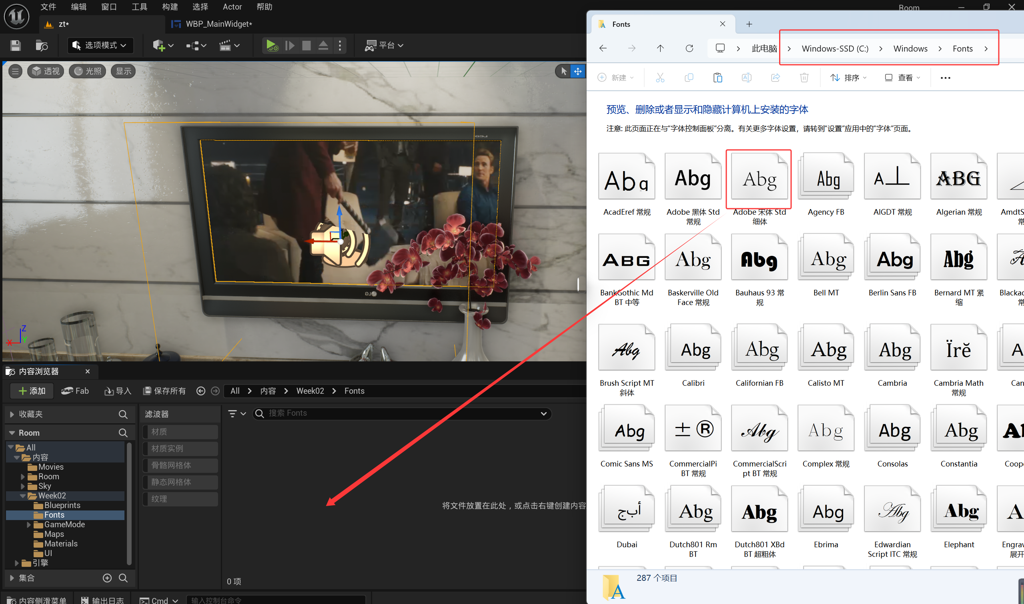This screenshot has width=1024, height=604.
Task: Click the cinematics clapperboard icon
Action: (x=225, y=45)
